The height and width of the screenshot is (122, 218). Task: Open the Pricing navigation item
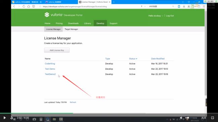point(59,23)
